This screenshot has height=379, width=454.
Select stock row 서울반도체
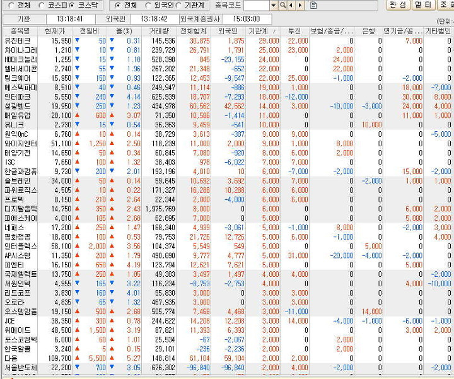point(227,368)
